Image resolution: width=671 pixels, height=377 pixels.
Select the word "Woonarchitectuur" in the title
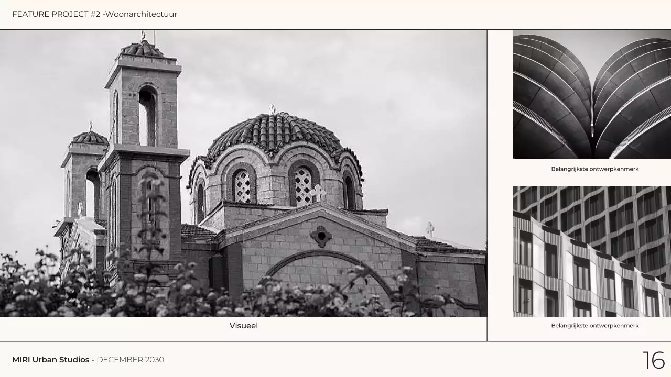141,14
